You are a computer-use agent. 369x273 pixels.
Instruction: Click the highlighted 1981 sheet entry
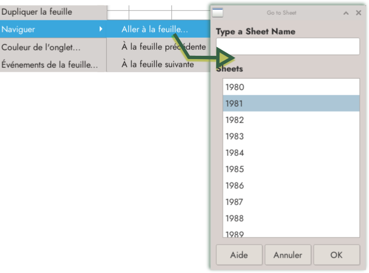[x=291, y=103]
